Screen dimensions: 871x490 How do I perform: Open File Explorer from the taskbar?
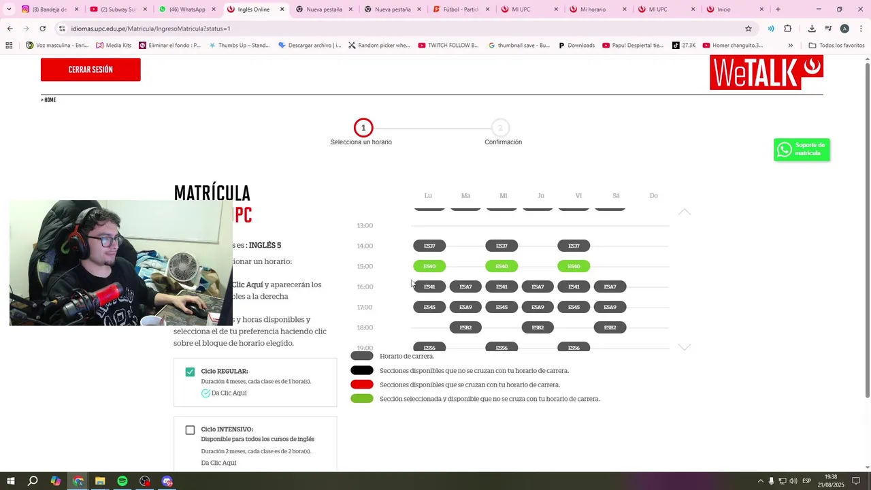click(100, 481)
